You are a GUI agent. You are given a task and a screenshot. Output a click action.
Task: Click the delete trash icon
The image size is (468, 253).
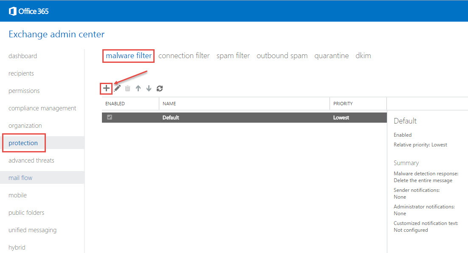pos(127,88)
